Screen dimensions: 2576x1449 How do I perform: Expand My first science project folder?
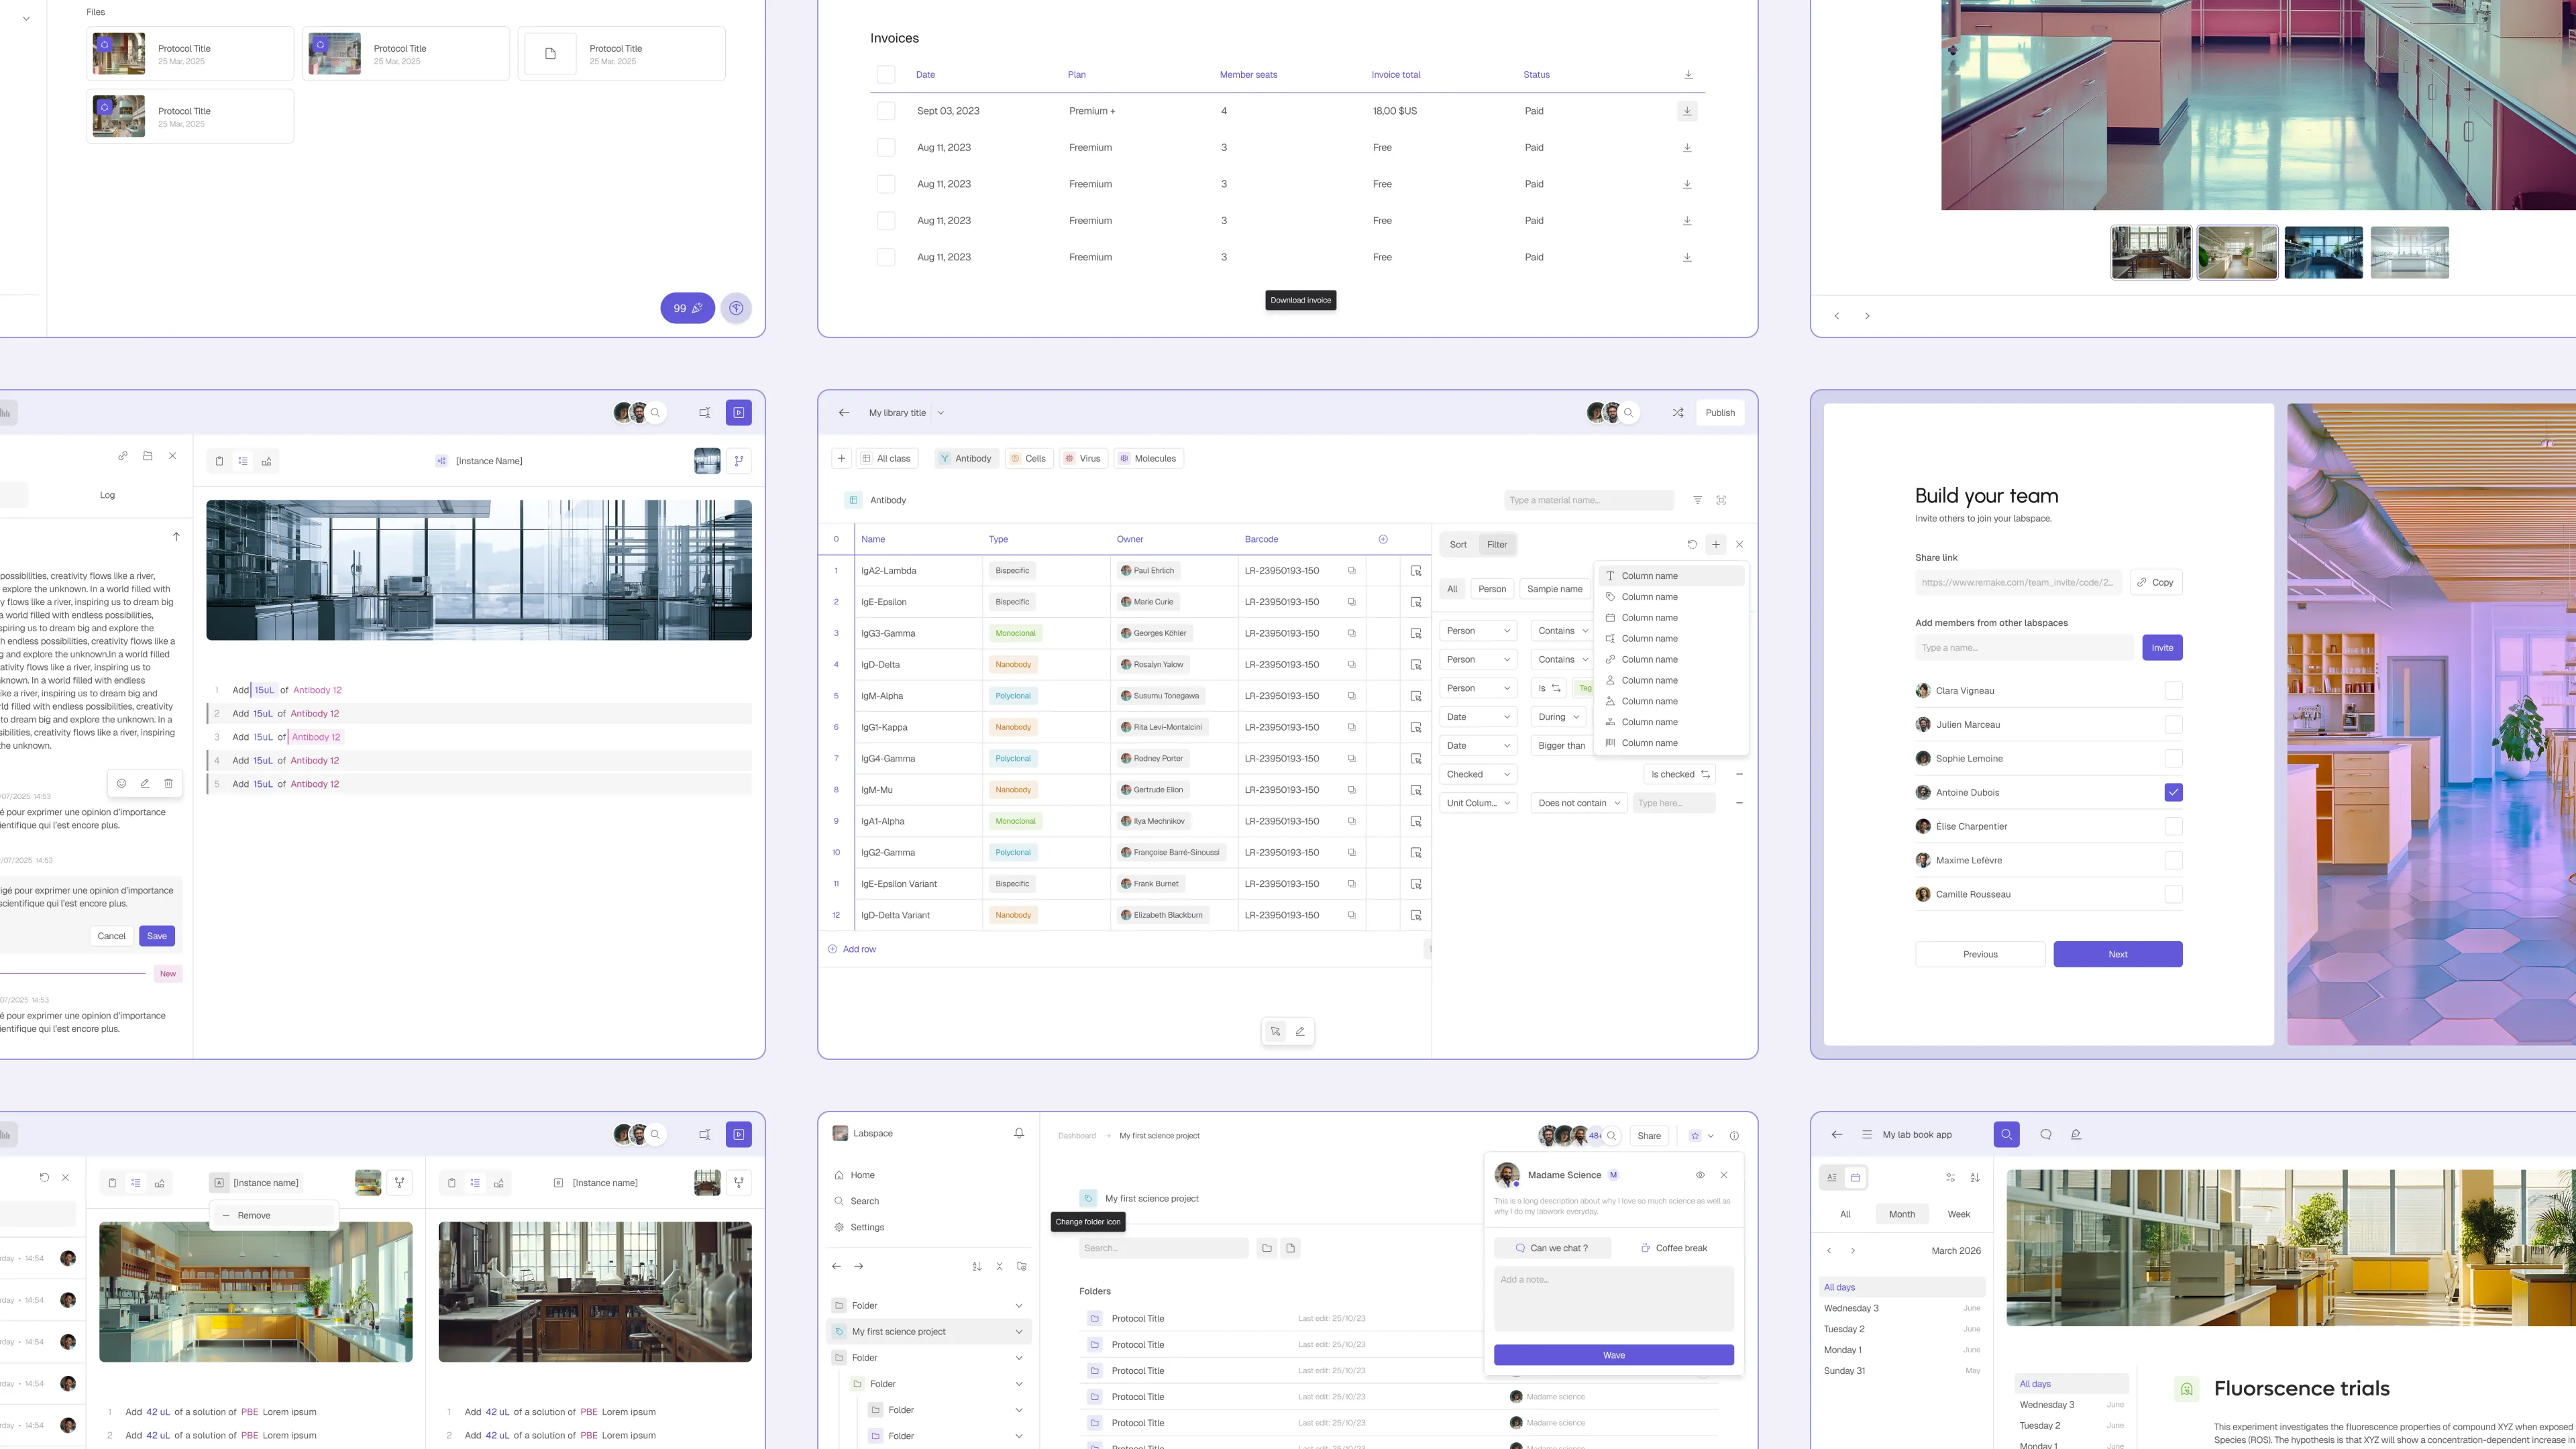1019,1332
